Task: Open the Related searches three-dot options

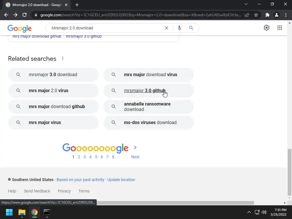Action: [x=63, y=59]
